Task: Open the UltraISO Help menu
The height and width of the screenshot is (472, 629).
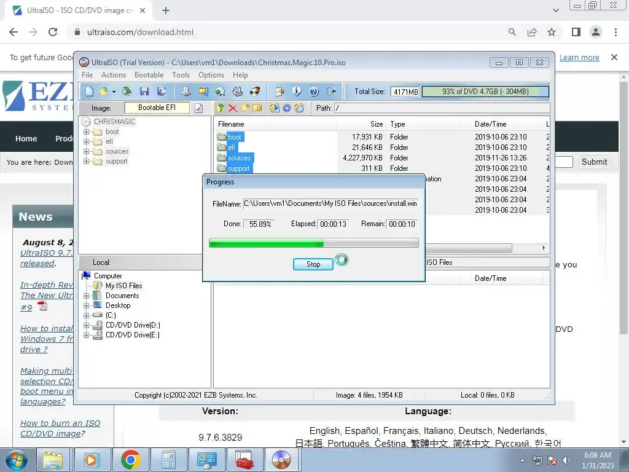Action: pos(240,75)
